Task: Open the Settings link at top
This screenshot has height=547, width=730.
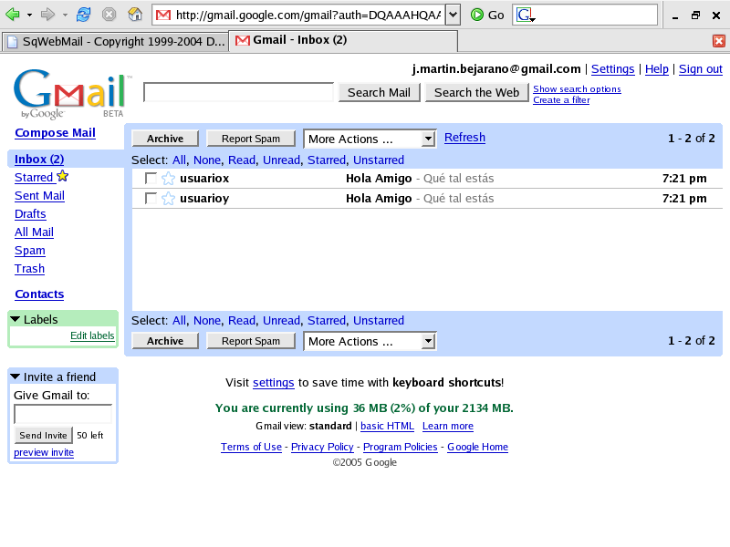Action: pyautogui.click(x=612, y=69)
